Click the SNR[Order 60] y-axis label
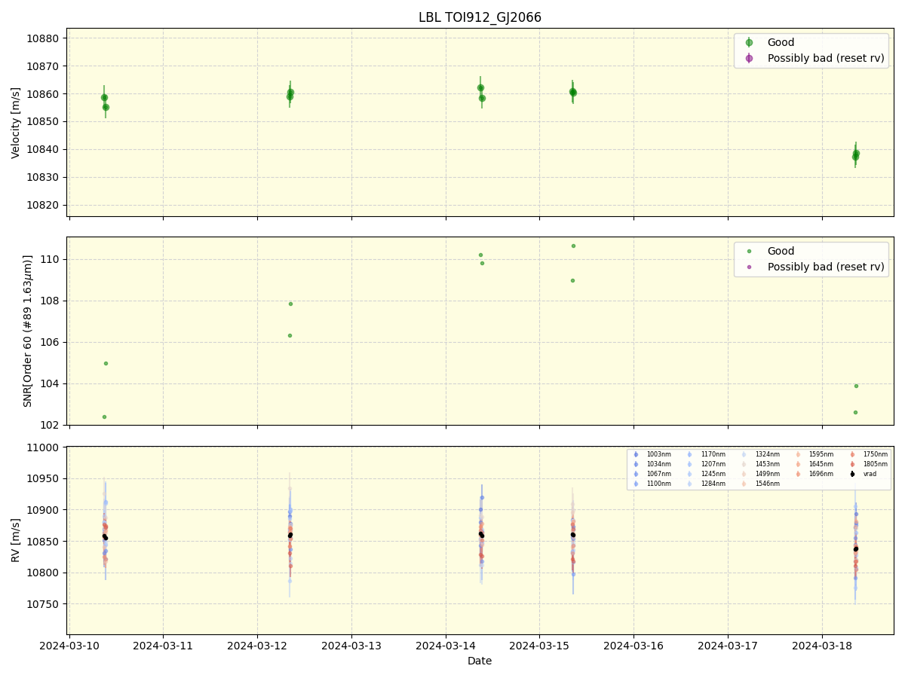Screen dimensions: 905x678 tap(28, 331)
